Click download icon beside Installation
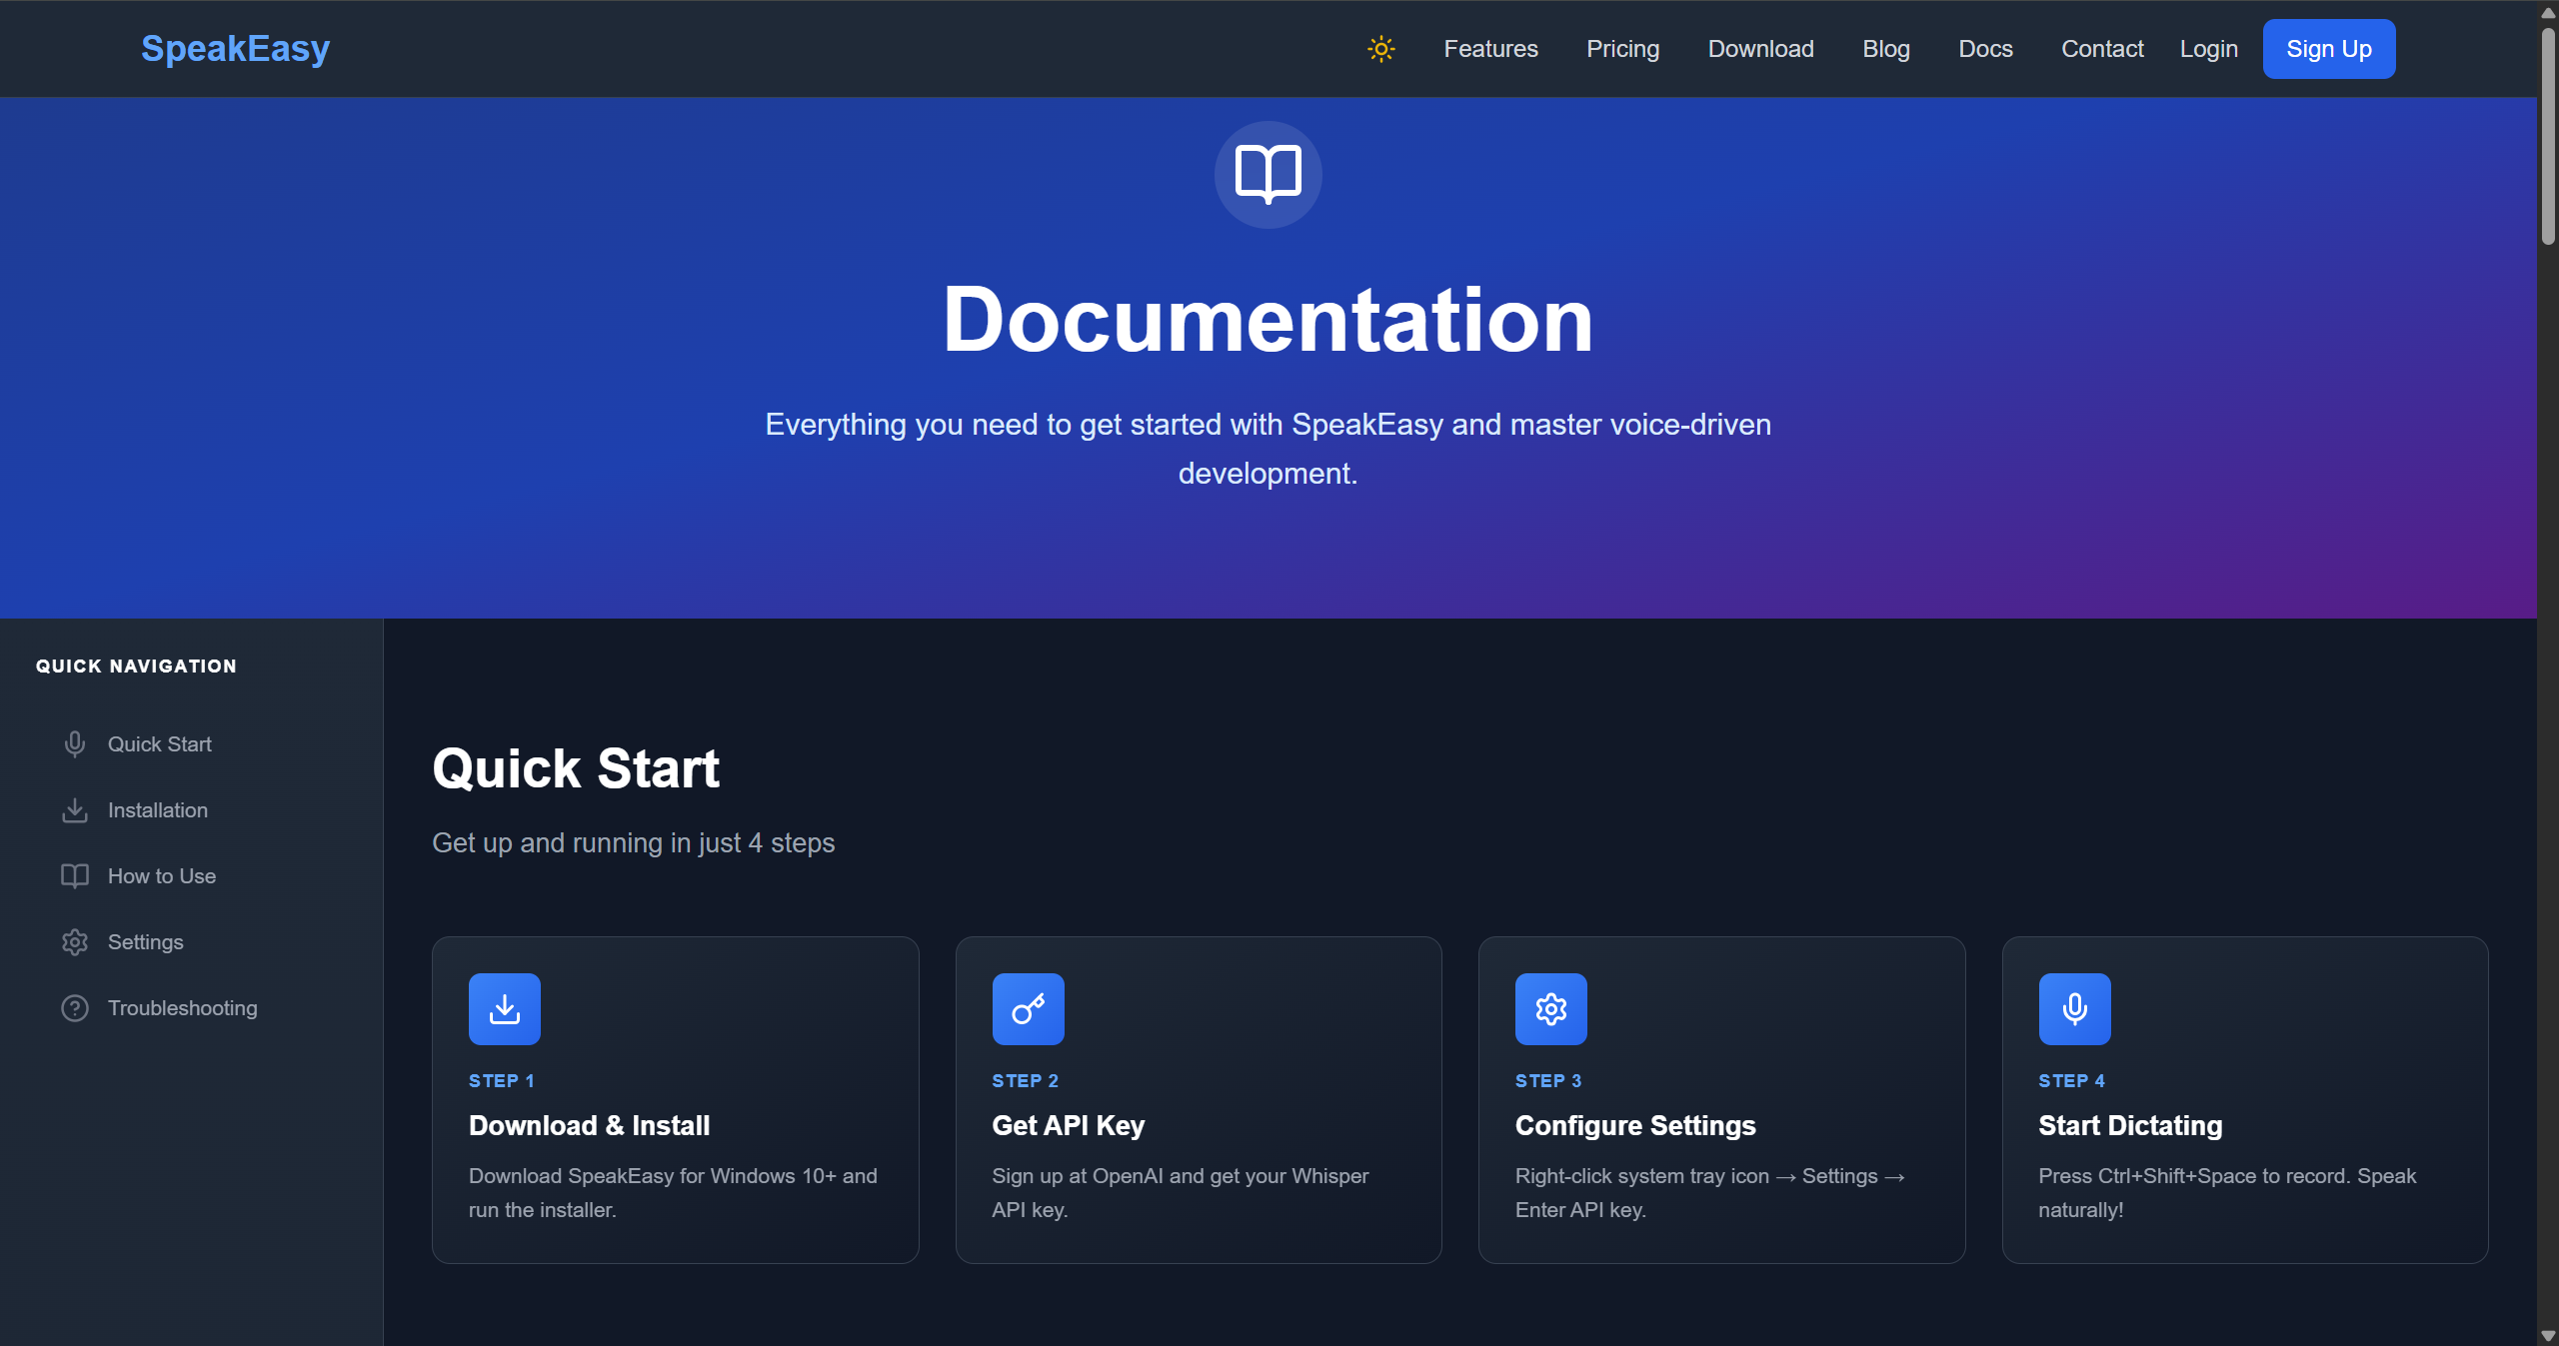2559x1346 pixels. tap(75, 810)
